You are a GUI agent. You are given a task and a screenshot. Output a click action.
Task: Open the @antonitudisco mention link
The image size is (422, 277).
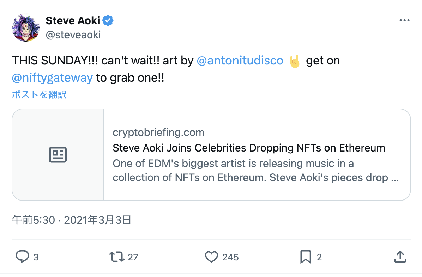click(x=240, y=61)
